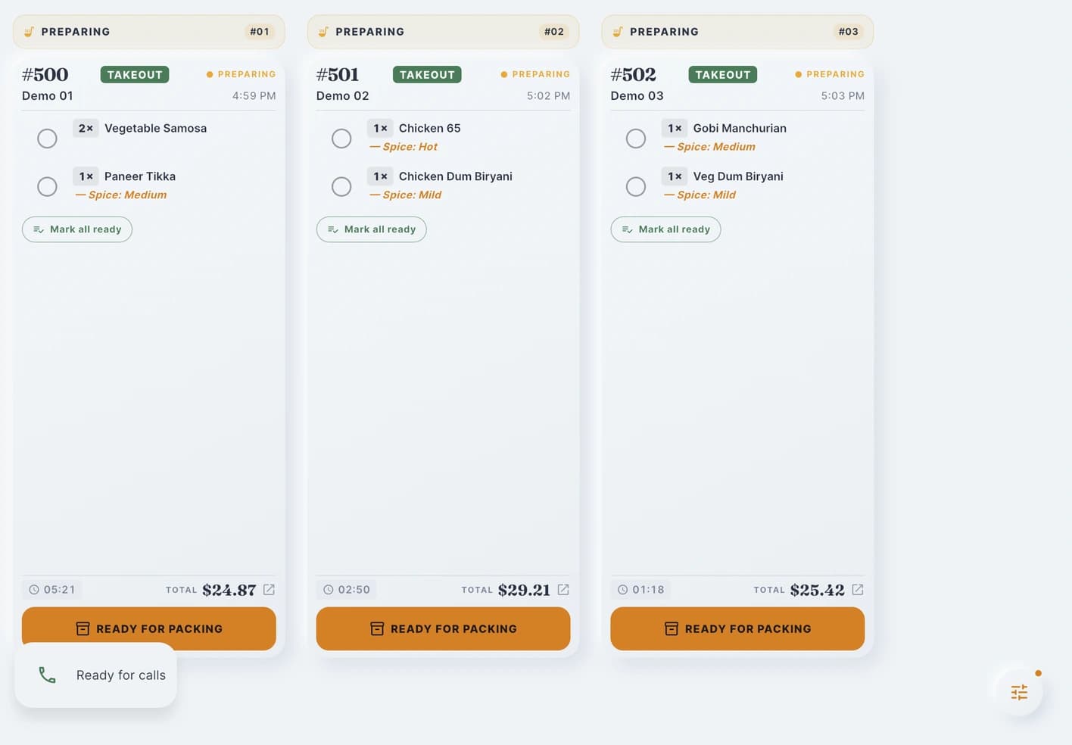Check off Chicken 65 item

tap(341, 139)
